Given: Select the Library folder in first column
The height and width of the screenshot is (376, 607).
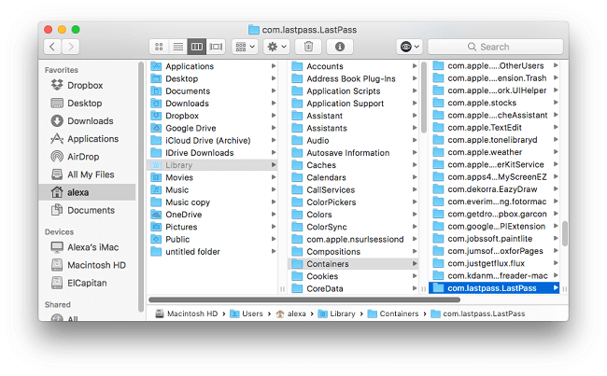Looking at the screenshot, I should tap(213, 165).
